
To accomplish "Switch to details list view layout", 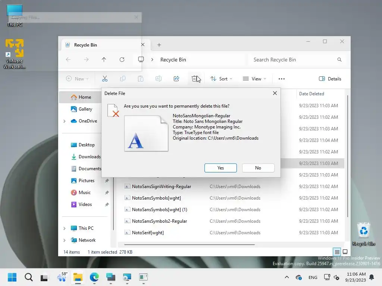I will (337, 252).
